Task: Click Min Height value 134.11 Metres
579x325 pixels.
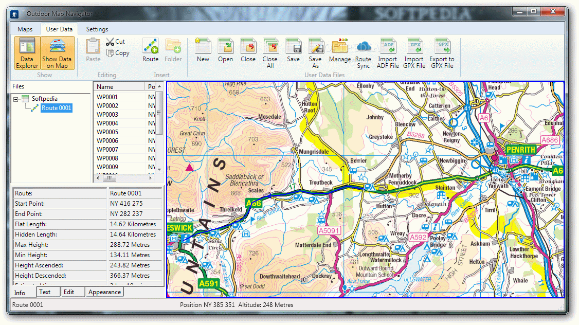Action: (130, 255)
